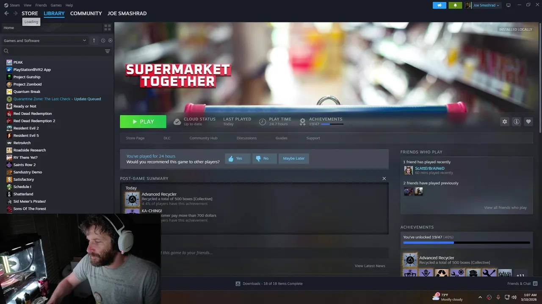Screen dimensions: 542x304
Task: Open game settings gear icon
Action: pos(504,122)
